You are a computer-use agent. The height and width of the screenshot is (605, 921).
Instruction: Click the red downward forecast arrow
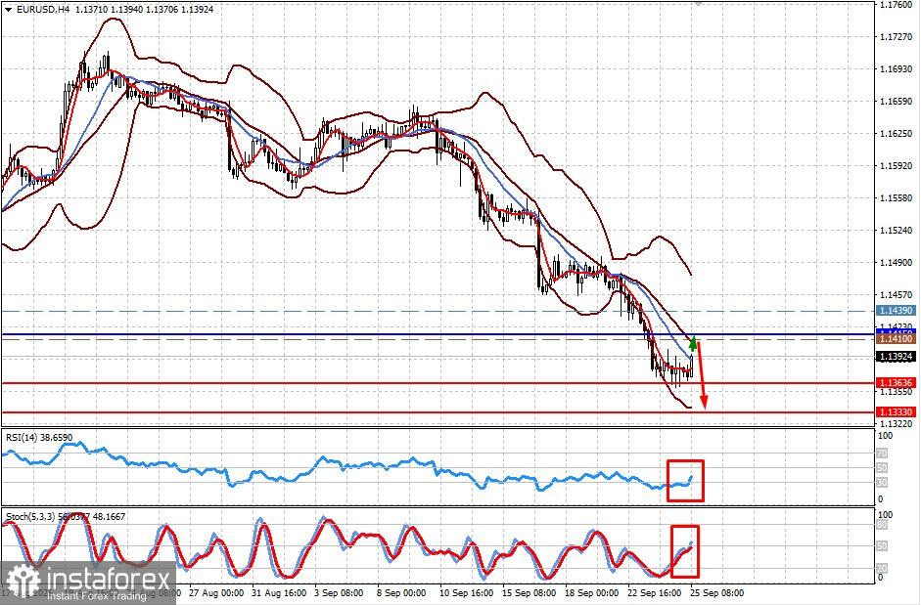(x=702, y=375)
